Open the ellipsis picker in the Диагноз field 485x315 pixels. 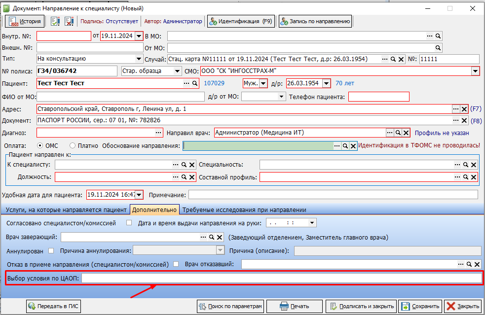pyautogui.click(x=158, y=133)
